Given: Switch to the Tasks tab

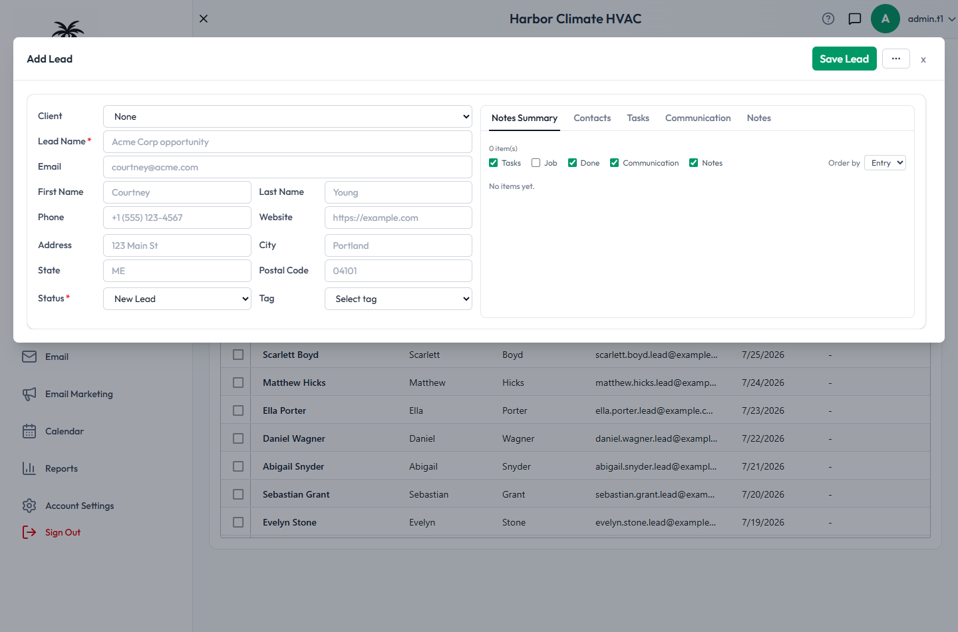Looking at the screenshot, I should [638, 118].
